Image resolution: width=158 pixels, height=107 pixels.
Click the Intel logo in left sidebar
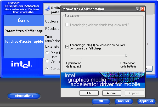pyautogui.click(x=22, y=64)
